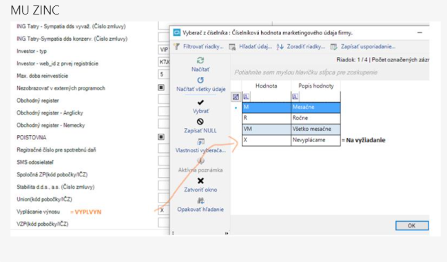
Task: Click VZP(kód pobočky/IČZ) input field
Action: pos(164,223)
